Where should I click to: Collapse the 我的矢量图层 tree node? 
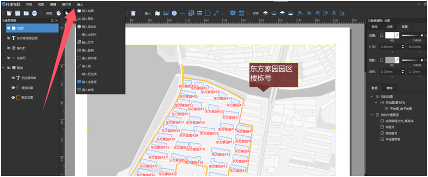click(x=371, y=115)
